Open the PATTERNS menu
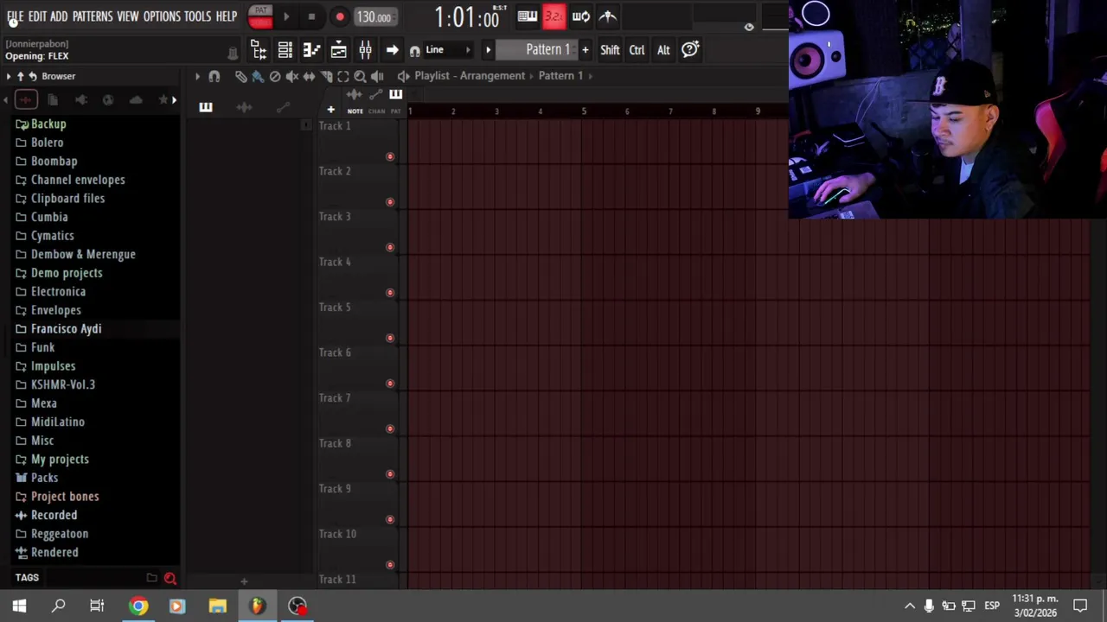The width and height of the screenshot is (1107, 622). pos(93,16)
